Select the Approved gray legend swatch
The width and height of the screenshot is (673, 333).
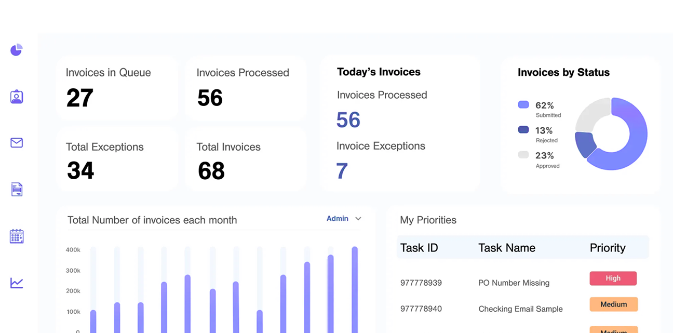[x=523, y=155]
